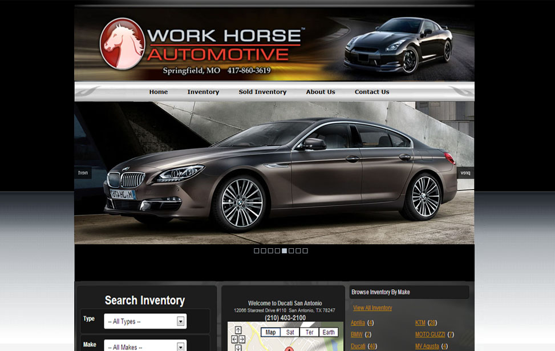Switch the map to Earth view

[329, 332]
